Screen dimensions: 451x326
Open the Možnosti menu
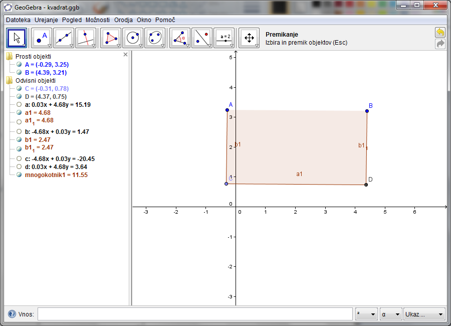(97, 20)
